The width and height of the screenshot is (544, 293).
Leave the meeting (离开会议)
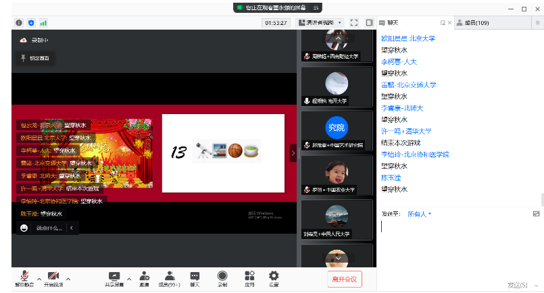345,279
